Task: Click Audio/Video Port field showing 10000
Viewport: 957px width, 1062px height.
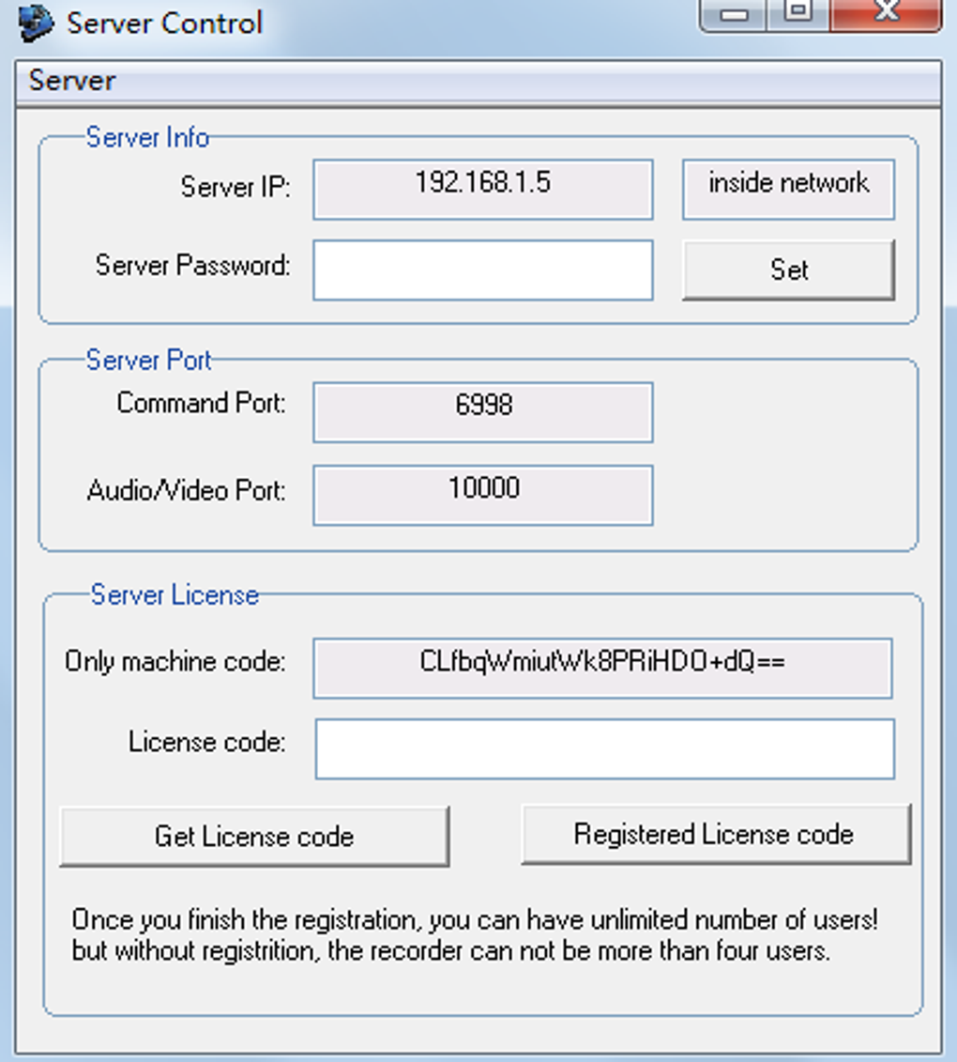Action: 483,495
